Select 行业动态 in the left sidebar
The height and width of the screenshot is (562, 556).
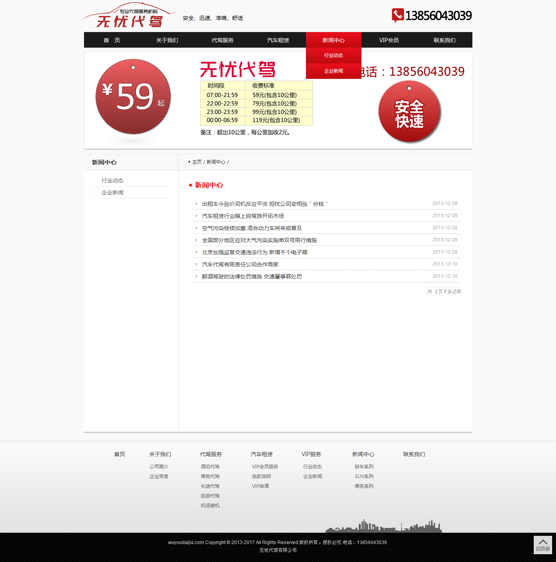click(113, 180)
